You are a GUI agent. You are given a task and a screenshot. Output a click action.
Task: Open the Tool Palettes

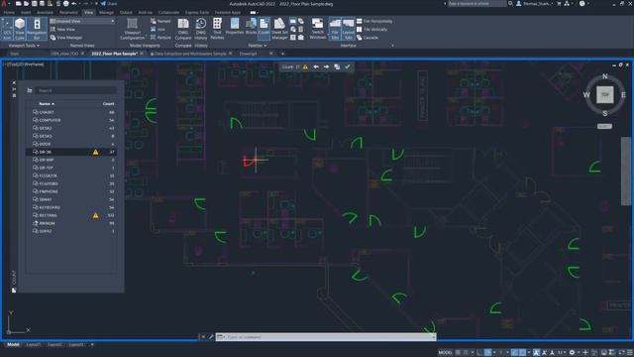pos(217,29)
